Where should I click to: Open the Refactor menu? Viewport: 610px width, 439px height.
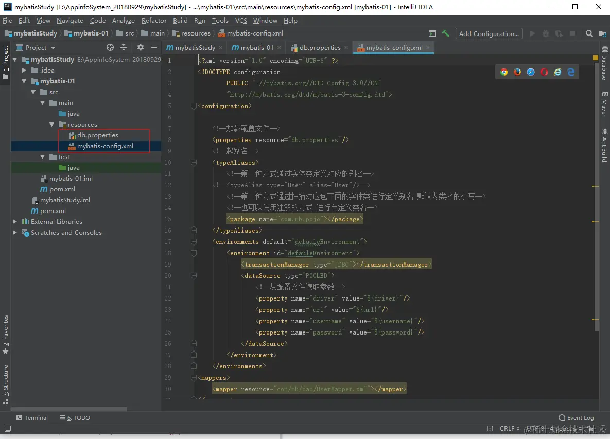(x=154, y=21)
